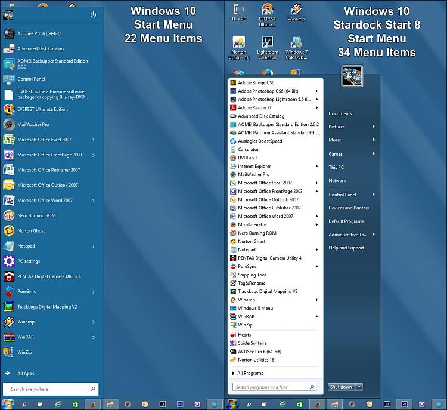The height and width of the screenshot is (410, 447).
Task: Click left taskbar Start orb
Action: pos(8,404)
